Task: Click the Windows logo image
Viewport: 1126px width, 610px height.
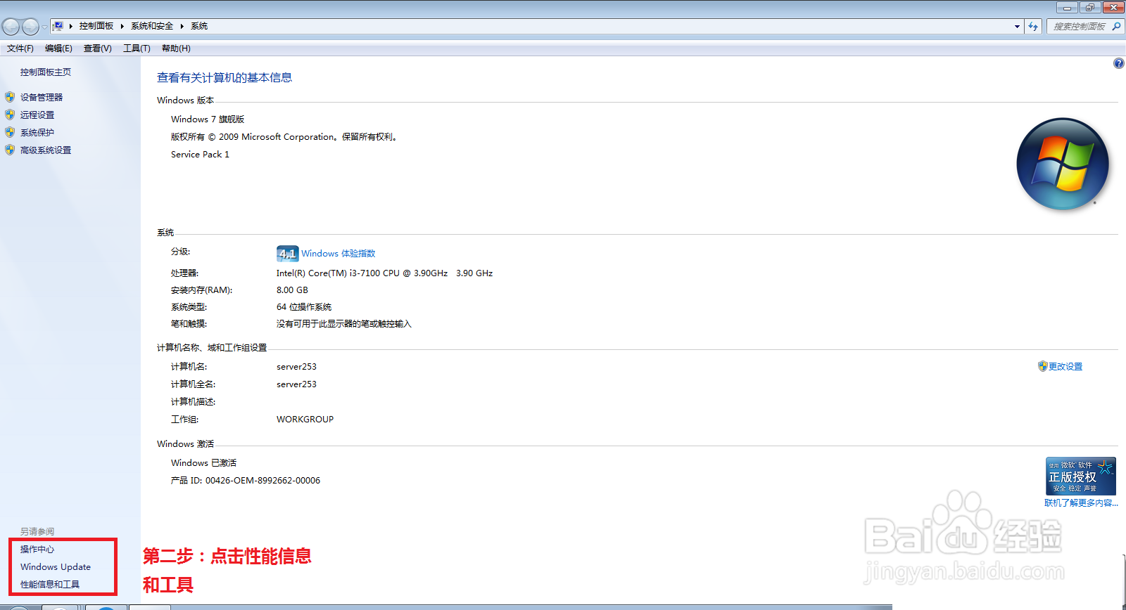Action: pos(1063,164)
